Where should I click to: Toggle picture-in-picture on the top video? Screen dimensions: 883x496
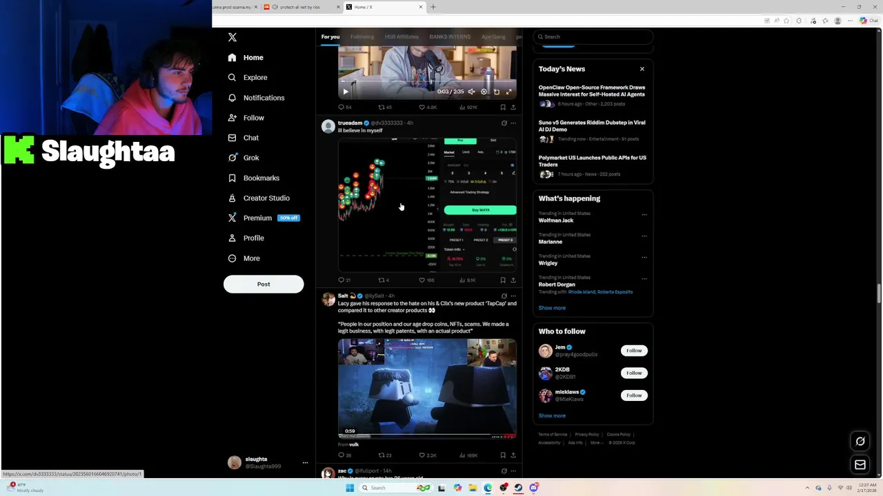click(x=496, y=92)
